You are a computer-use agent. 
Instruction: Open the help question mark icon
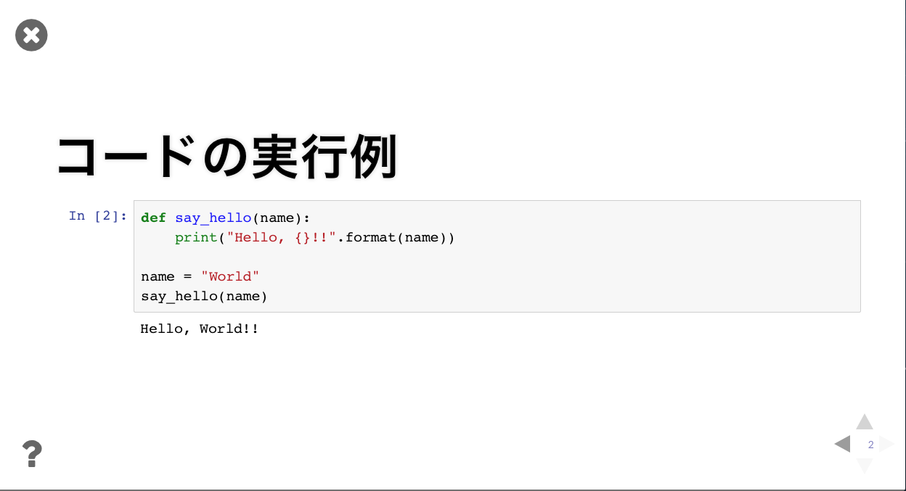coord(32,454)
